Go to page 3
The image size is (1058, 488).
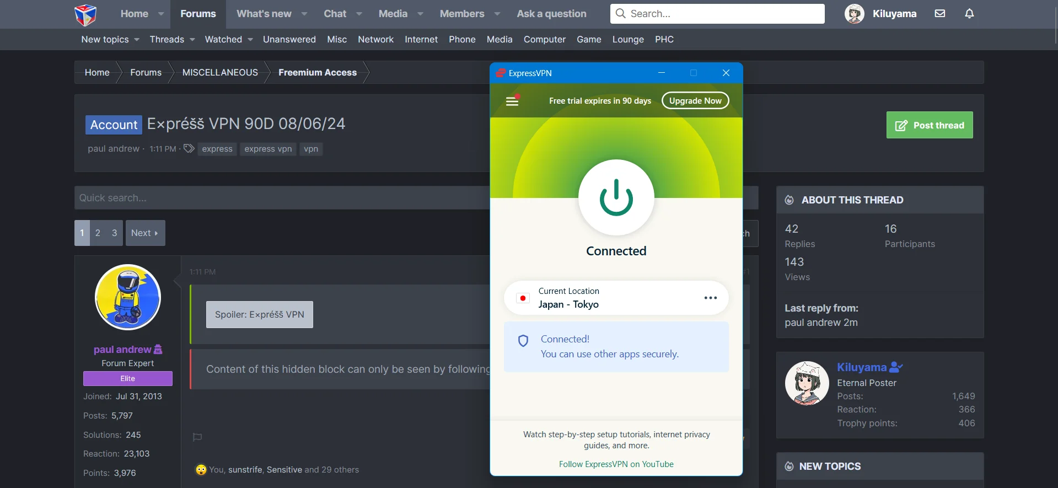[x=114, y=233]
